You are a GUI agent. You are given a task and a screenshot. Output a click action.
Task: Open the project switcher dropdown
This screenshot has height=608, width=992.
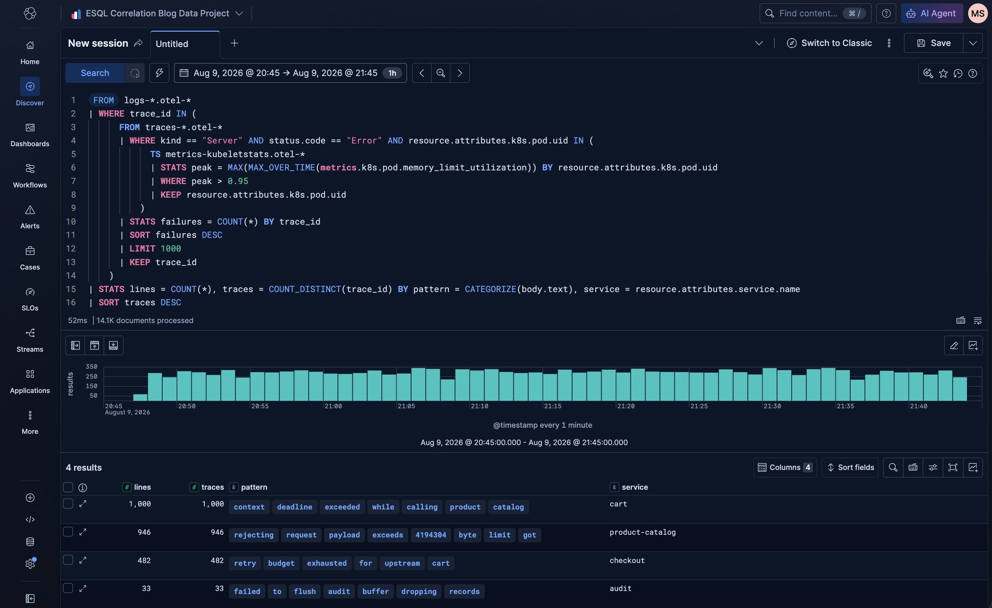click(157, 13)
